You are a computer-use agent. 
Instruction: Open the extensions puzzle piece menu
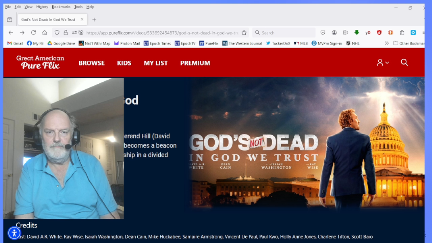[x=402, y=33]
